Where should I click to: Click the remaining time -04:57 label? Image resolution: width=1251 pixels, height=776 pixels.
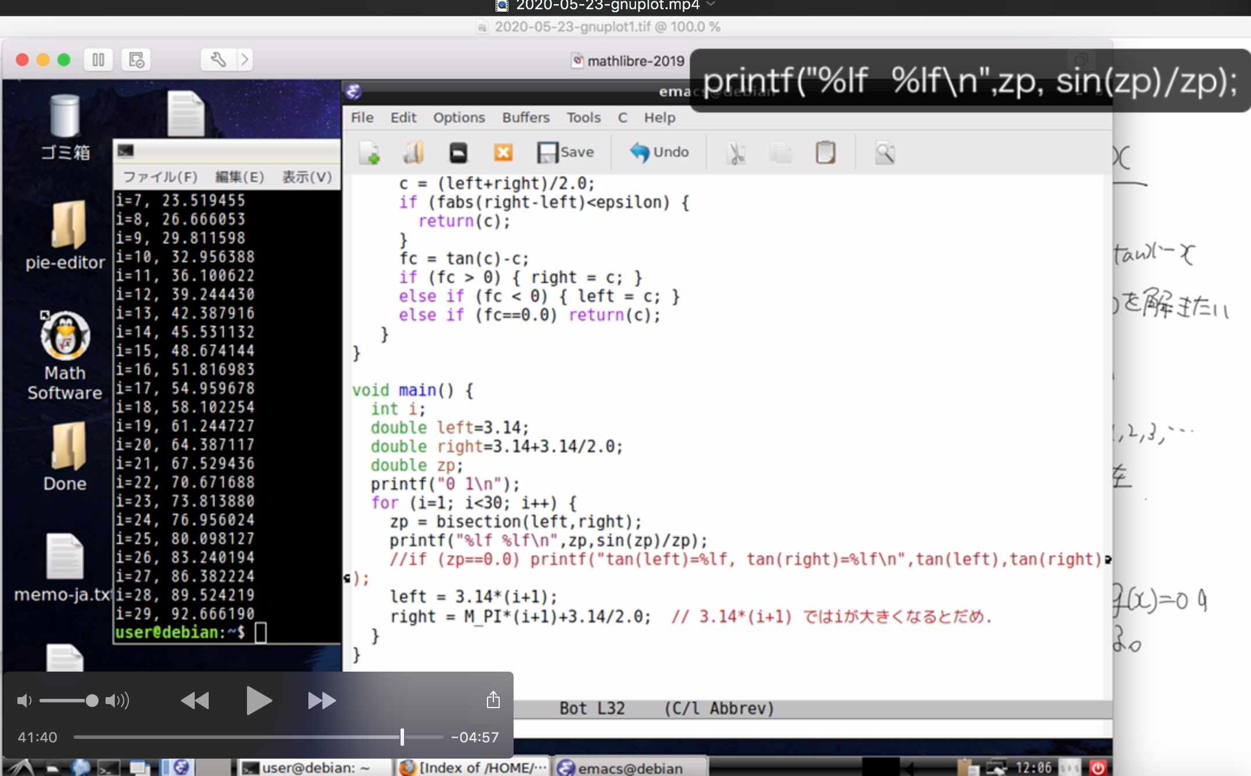(x=475, y=737)
